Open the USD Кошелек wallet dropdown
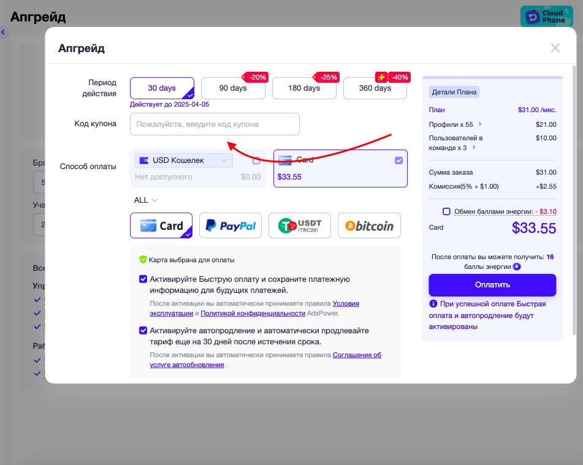The height and width of the screenshot is (465, 583). tap(184, 161)
